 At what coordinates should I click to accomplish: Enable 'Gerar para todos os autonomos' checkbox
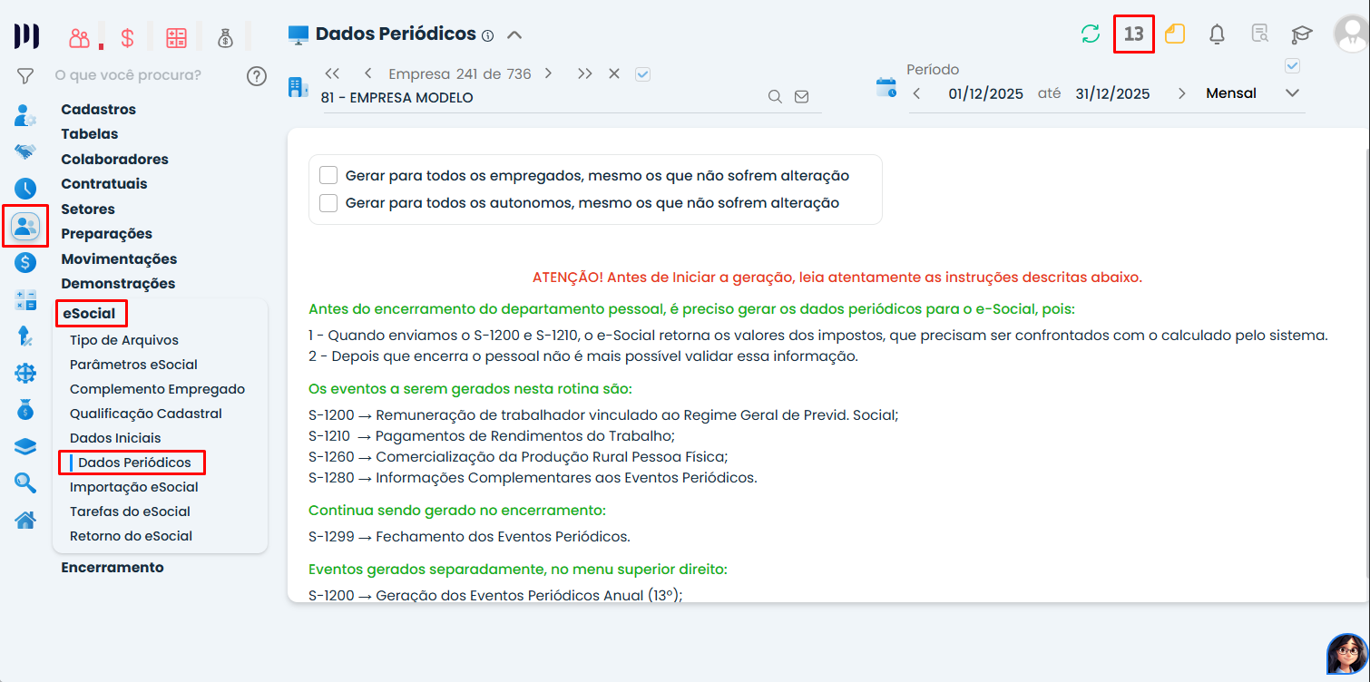(x=328, y=202)
